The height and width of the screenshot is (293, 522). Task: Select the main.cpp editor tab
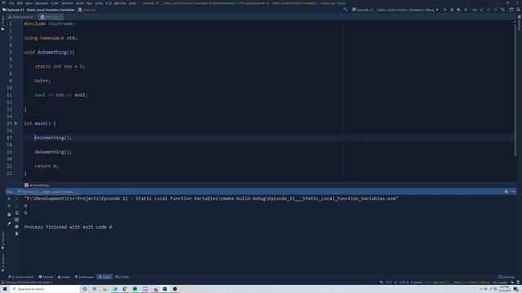point(51,16)
